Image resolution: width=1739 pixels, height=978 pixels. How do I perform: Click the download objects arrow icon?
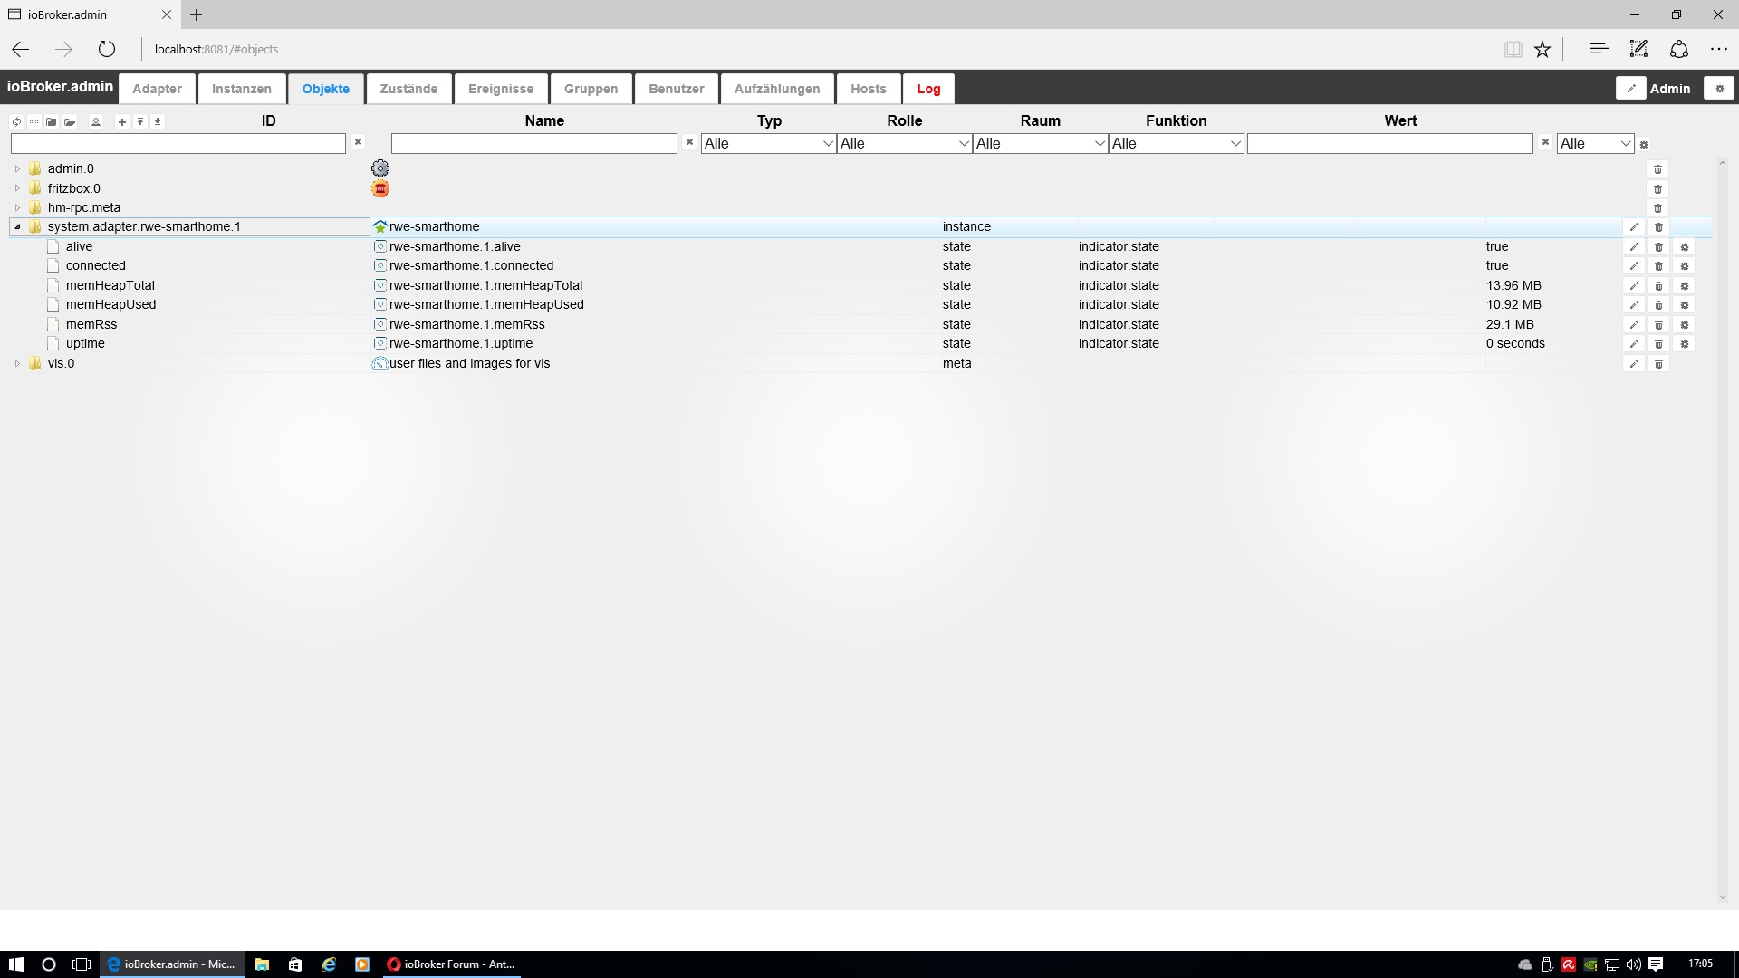(158, 121)
